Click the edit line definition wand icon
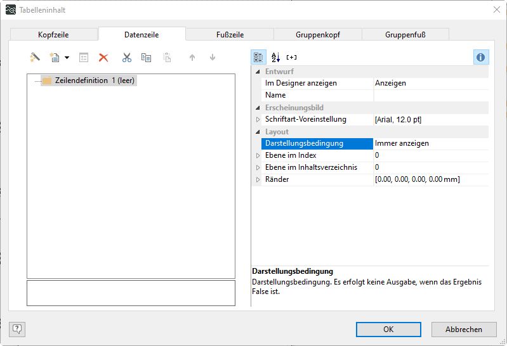Viewport: 507px width, 346px height. [x=35, y=58]
